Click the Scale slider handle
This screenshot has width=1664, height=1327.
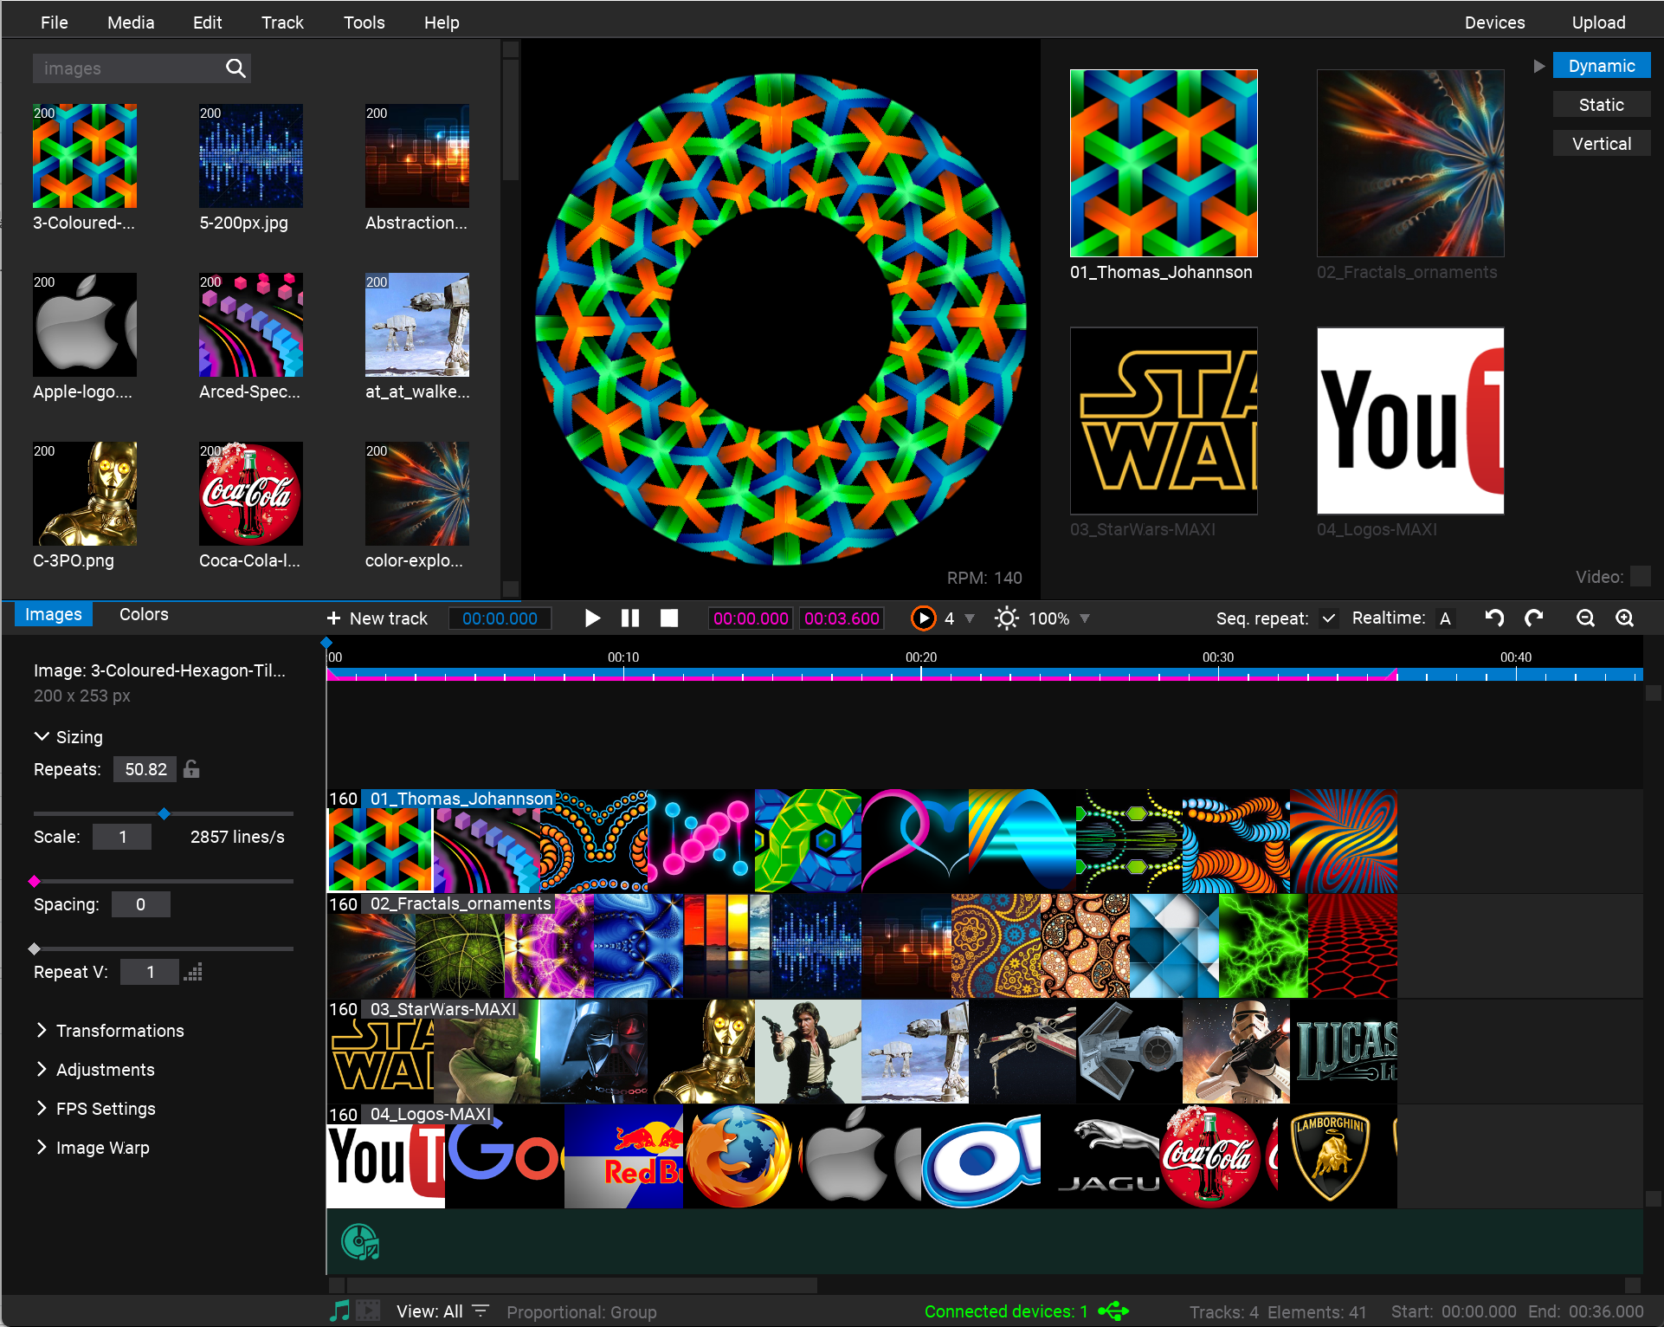pyautogui.click(x=164, y=813)
